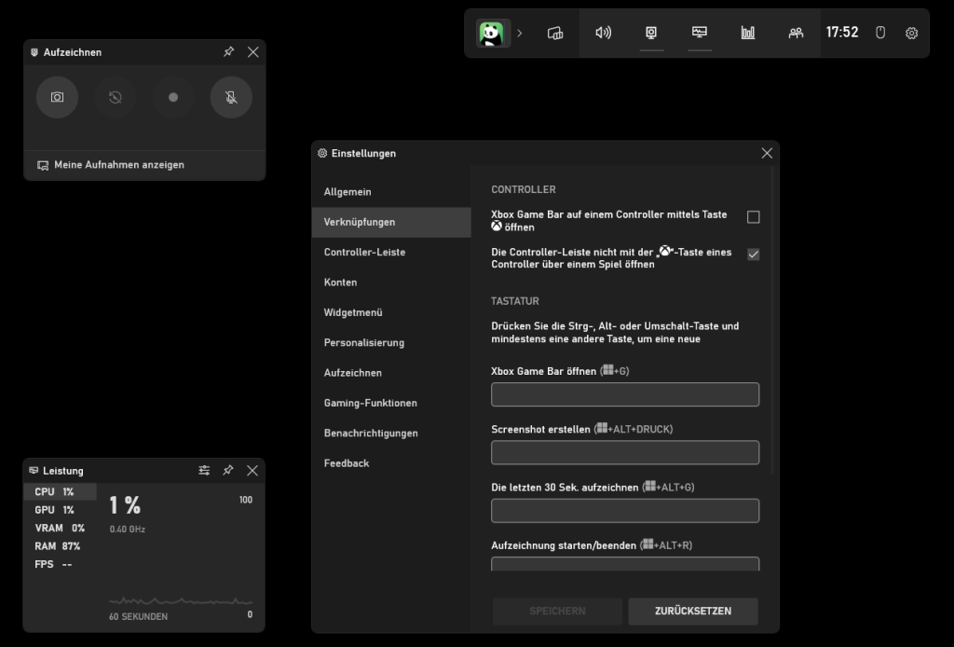Open the Feedback settings section
Viewport: 954px width, 647px height.
pyautogui.click(x=391, y=463)
